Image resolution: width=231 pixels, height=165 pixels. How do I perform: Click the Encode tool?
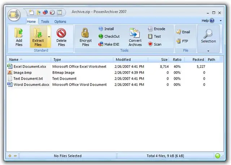[x=156, y=29]
